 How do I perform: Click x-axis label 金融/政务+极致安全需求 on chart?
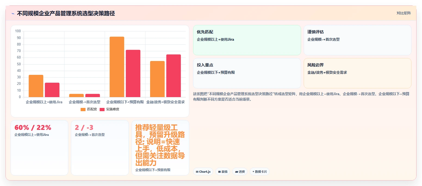tap(166, 102)
